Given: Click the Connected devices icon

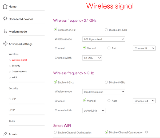Looking at the screenshot, I should pyautogui.click(x=5, y=19).
